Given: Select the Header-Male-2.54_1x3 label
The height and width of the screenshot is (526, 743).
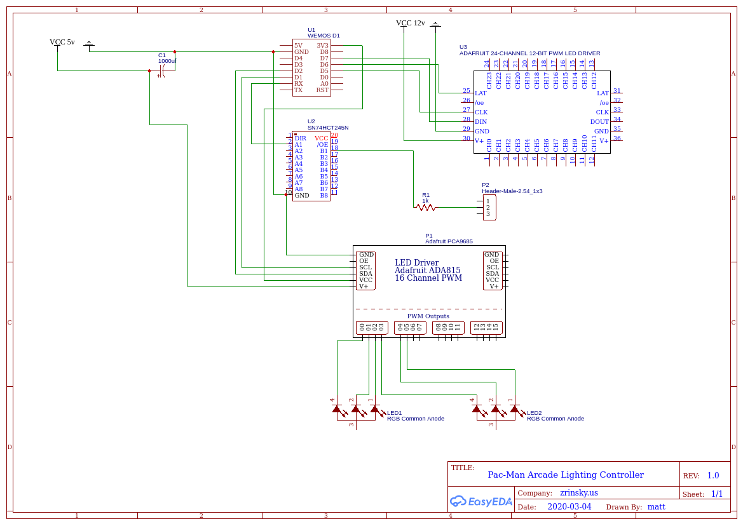Looking at the screenshot, I should tap(512, 191).
